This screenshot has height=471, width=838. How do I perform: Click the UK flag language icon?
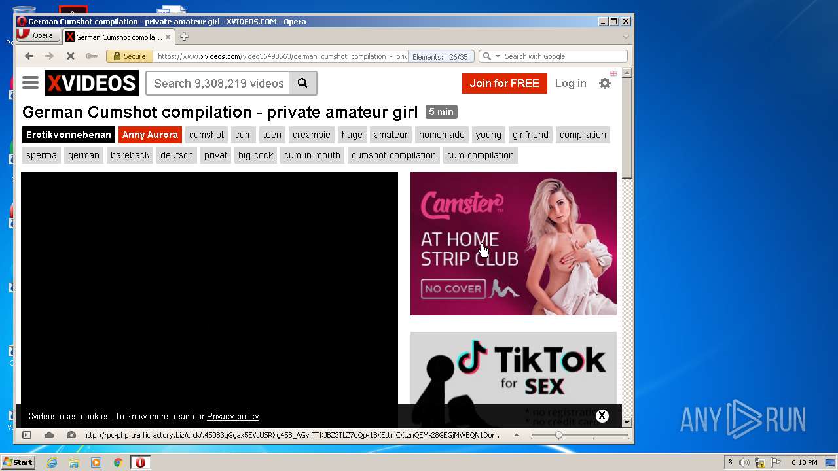pyautogui.click(x=613, y=73)
